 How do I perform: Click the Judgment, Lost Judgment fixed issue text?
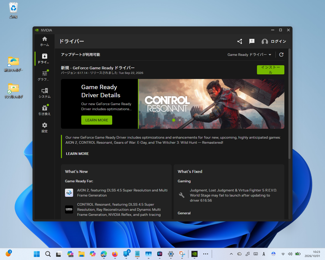click(233, 195)
